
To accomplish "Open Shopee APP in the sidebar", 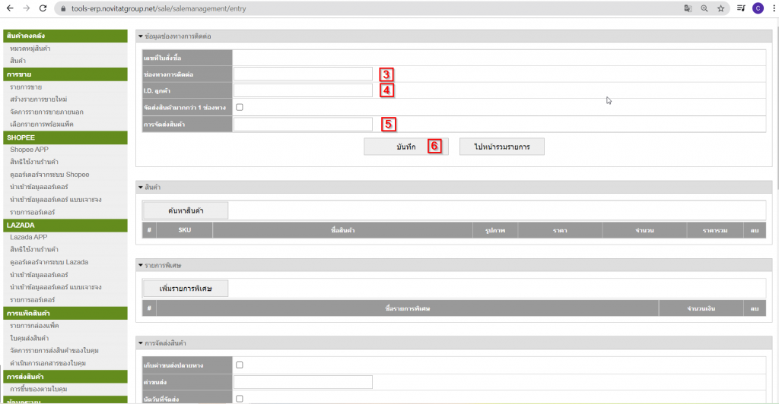I will (29, 150).
